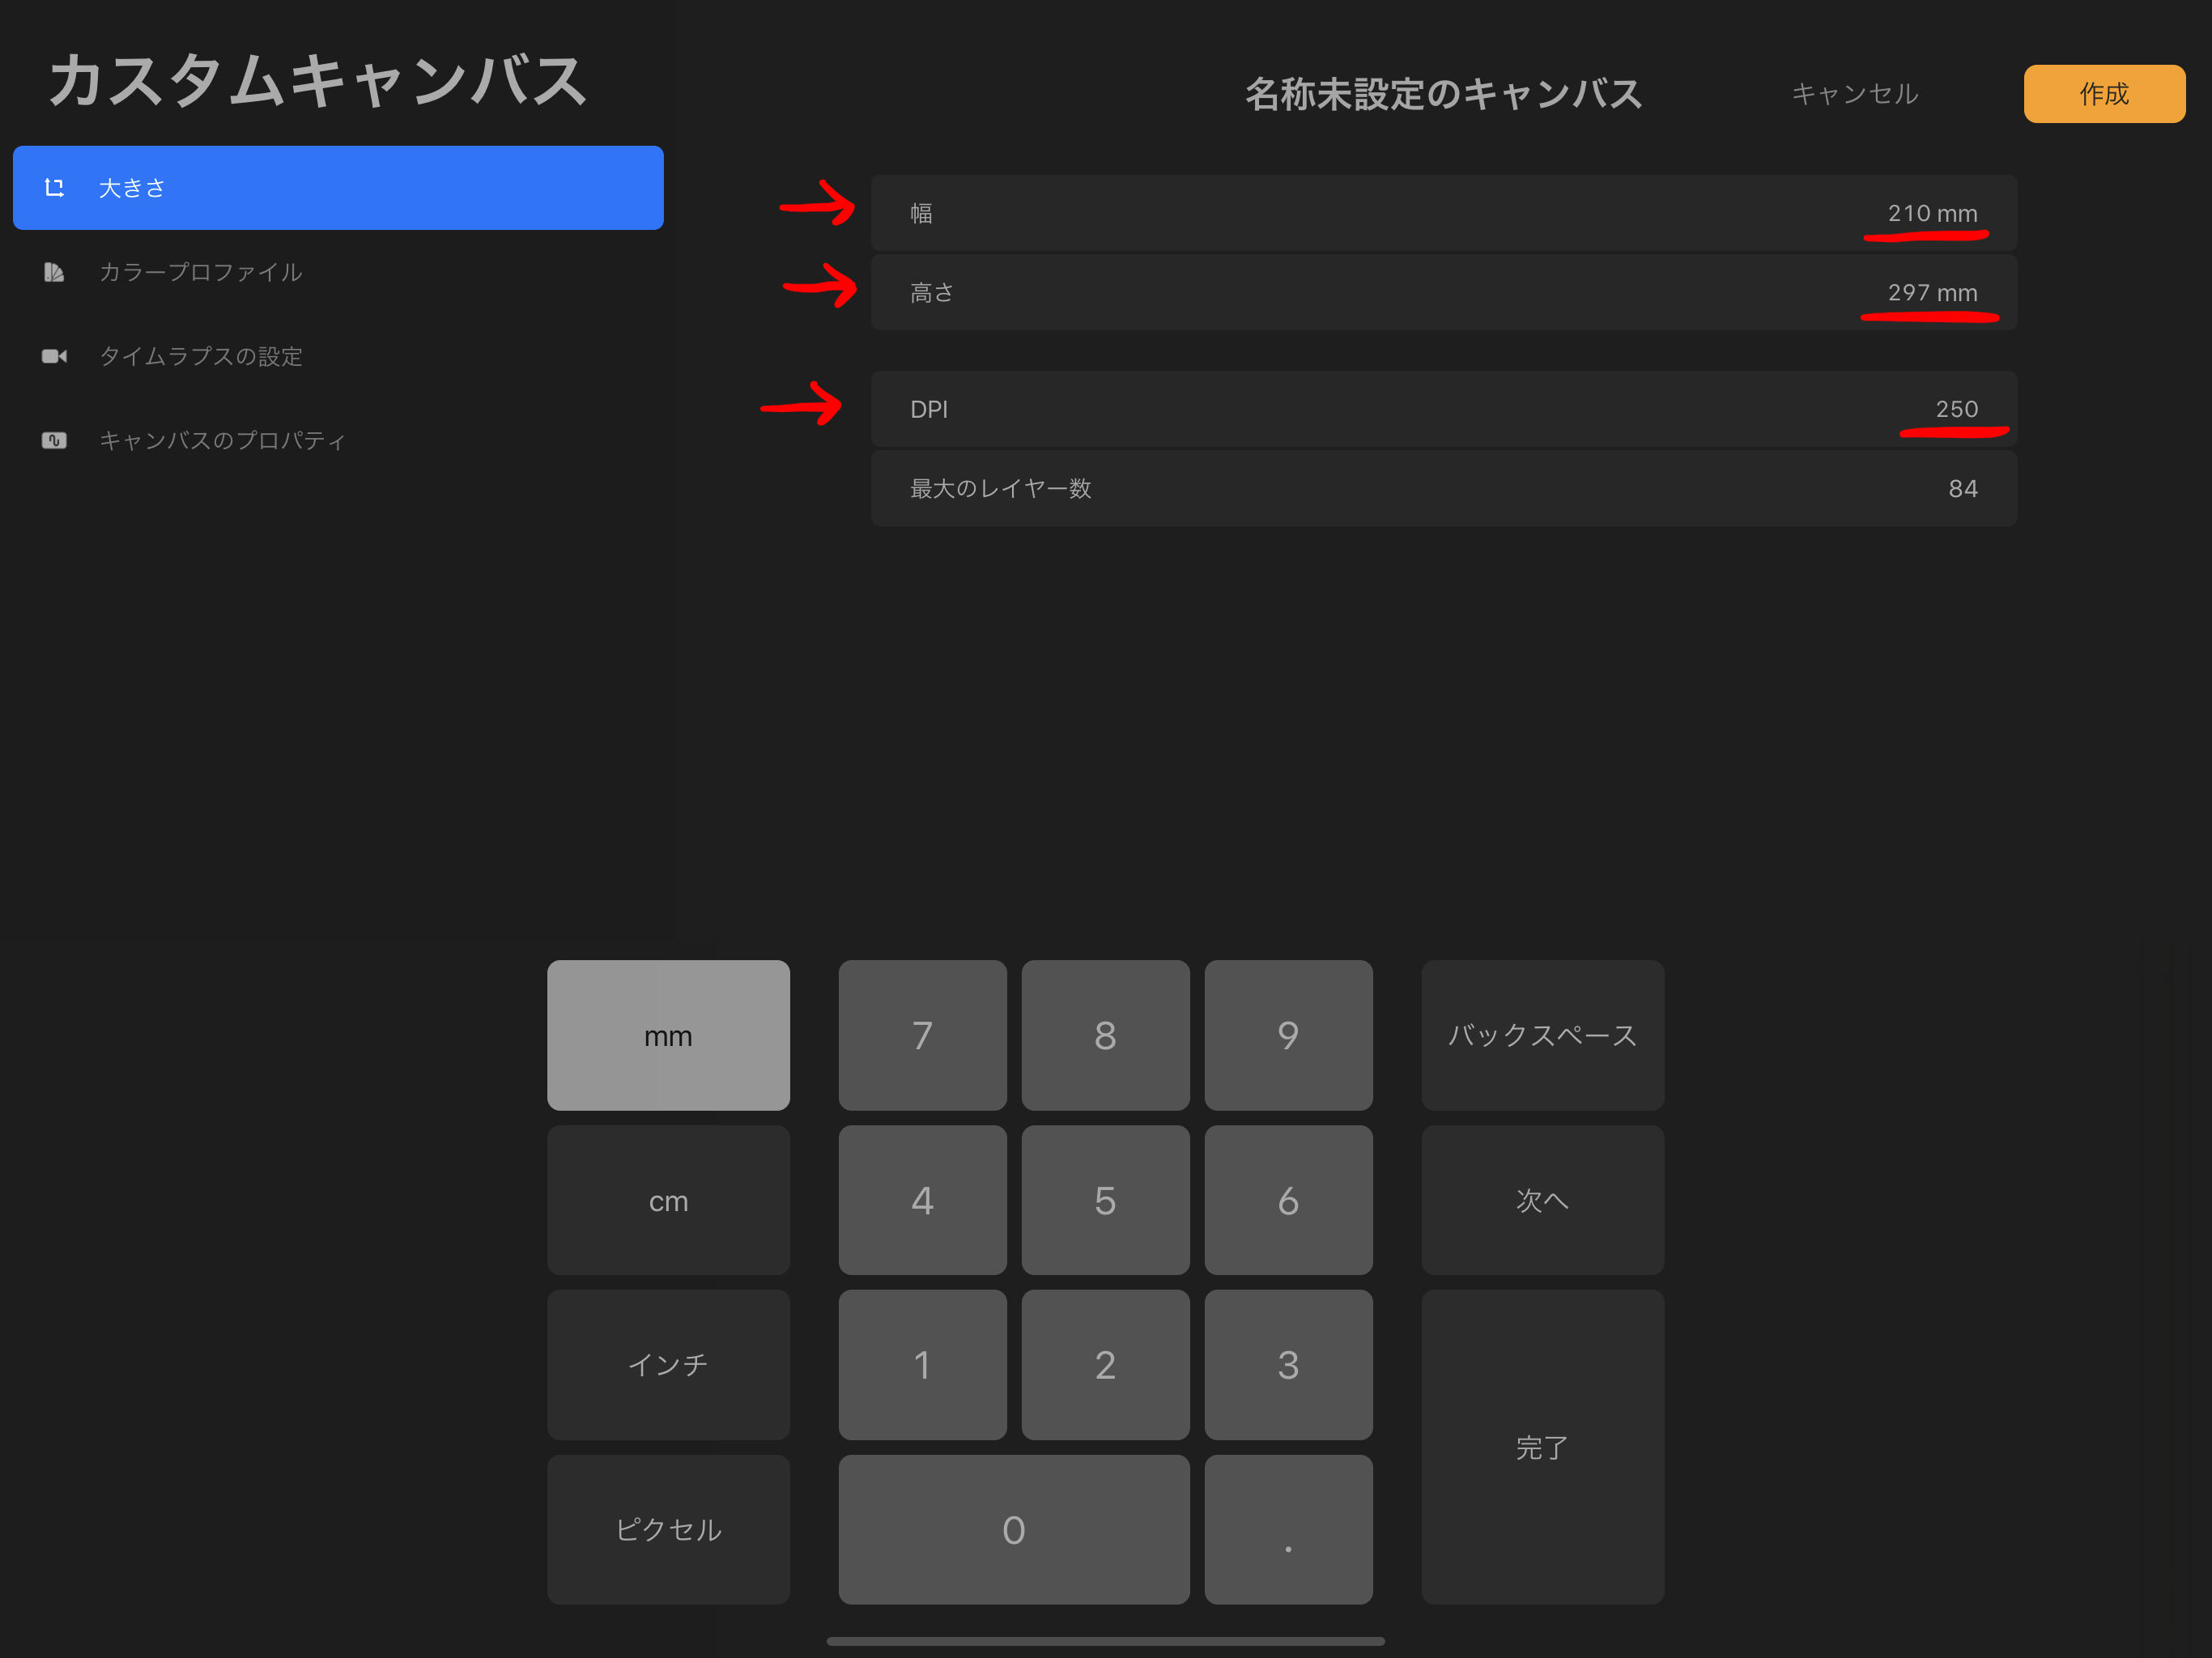Image resolution: width=2212 pixels, height=1658 pixels.
Task: Edit canvas title 名称未設定のキャンバス
Action: [1444, 94]
